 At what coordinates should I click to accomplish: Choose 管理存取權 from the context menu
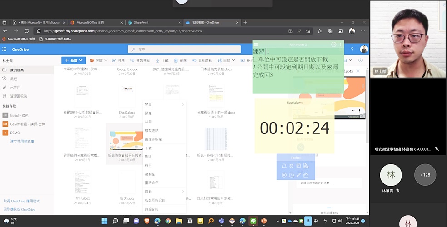(x=153, y=139)
